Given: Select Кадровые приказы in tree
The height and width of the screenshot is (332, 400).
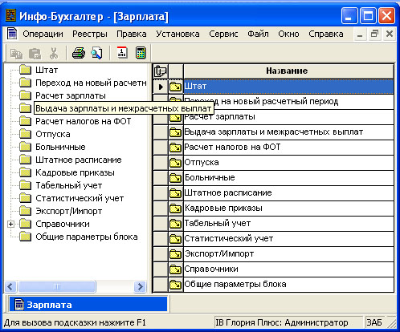Looking at the screenshot, I should pos(76,172).
